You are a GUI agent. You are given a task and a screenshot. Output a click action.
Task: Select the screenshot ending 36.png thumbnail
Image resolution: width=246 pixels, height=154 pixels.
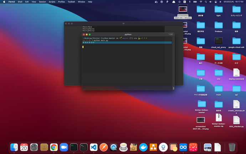(x=183, y=12)
